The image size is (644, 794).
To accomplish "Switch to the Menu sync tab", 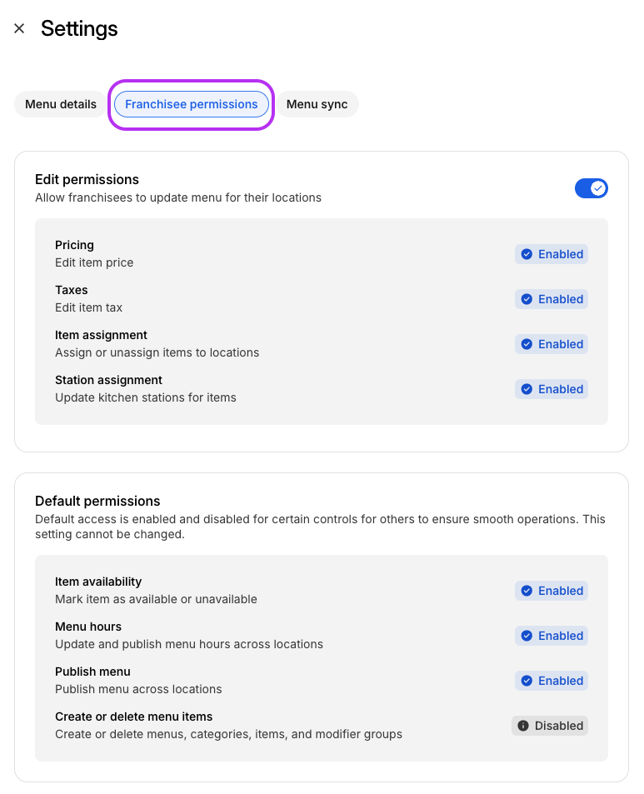I will [x=317, y=104].
